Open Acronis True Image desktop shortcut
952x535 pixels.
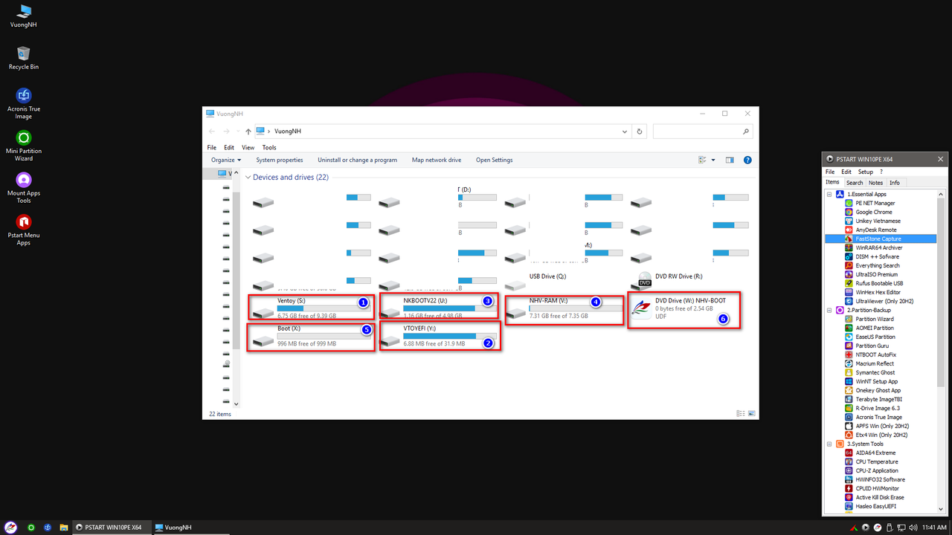point(24,103)
